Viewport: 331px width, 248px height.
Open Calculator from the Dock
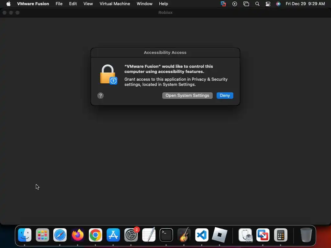[281, 235]
